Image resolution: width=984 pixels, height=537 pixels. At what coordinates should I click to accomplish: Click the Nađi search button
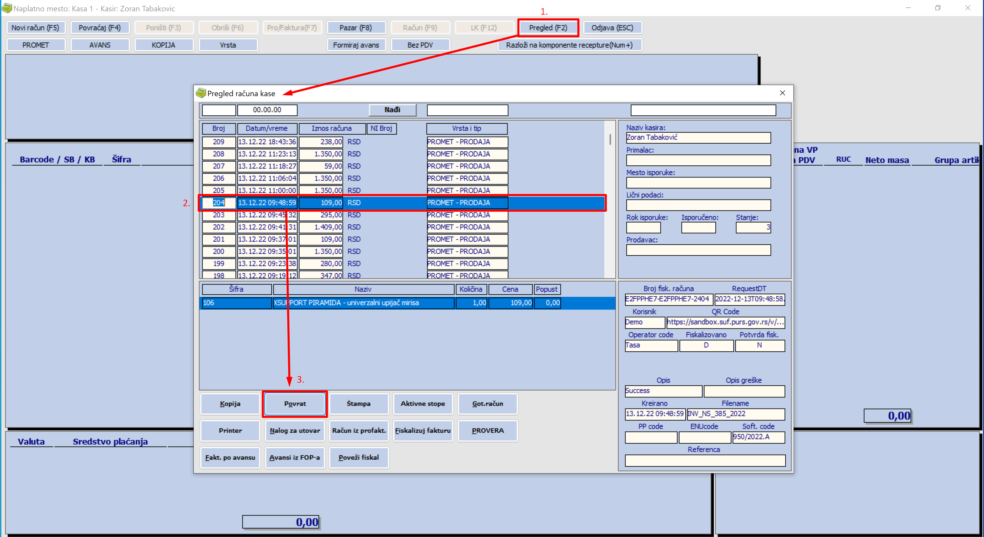[x=392, y=110]
